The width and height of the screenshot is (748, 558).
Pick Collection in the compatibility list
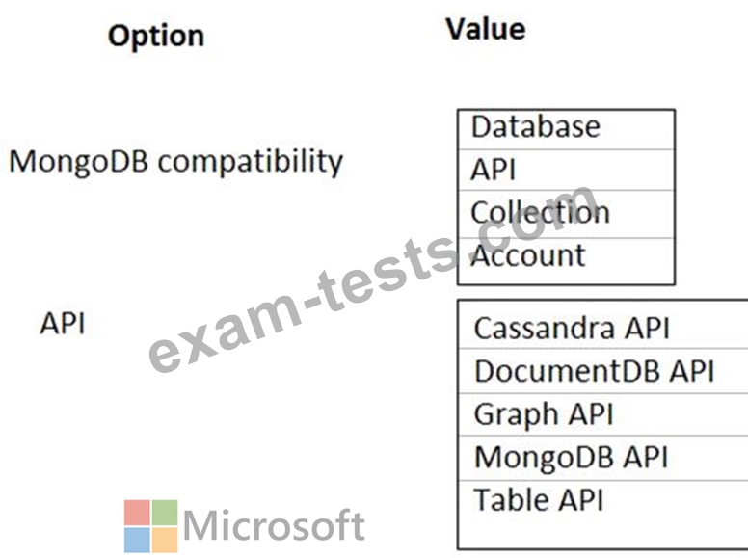tap(566, 214)
